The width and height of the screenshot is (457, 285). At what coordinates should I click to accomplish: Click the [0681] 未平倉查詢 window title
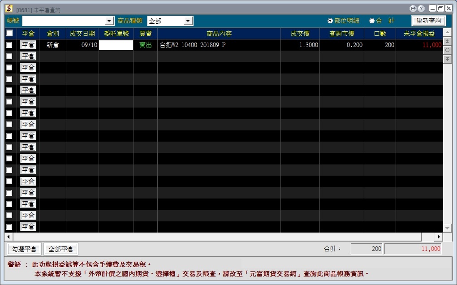point(38,10)
